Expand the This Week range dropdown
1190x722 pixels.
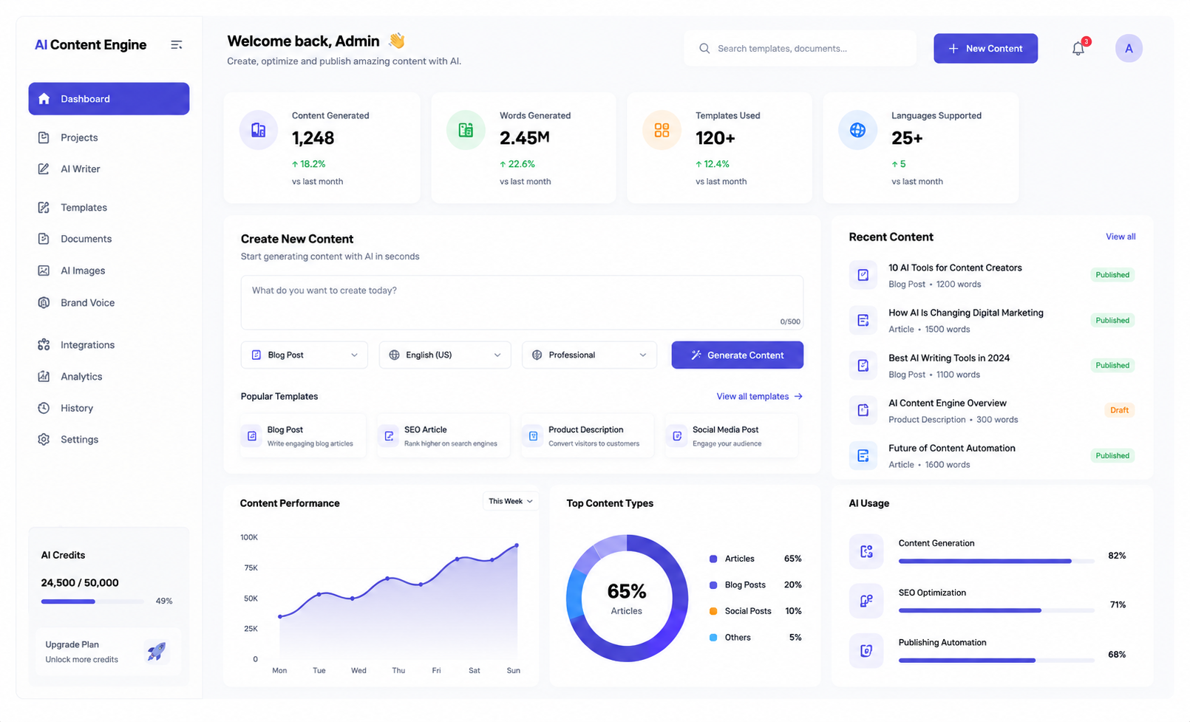click(511, 501)
